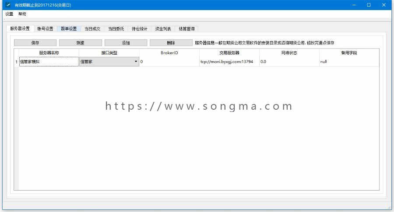The width and height of the screenshot is (394, 212).
Task: Click the 备用字段 column header
Action: pyautogui.click(x=349, y=53)
